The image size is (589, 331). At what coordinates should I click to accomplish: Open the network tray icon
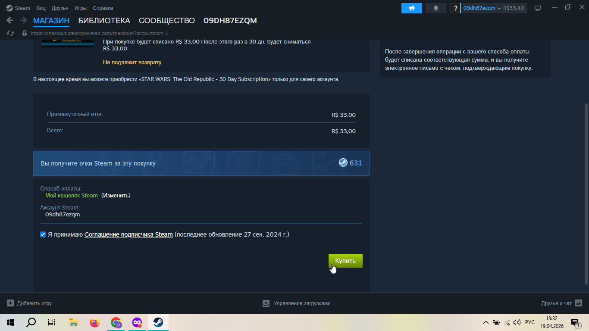(507, 322)
